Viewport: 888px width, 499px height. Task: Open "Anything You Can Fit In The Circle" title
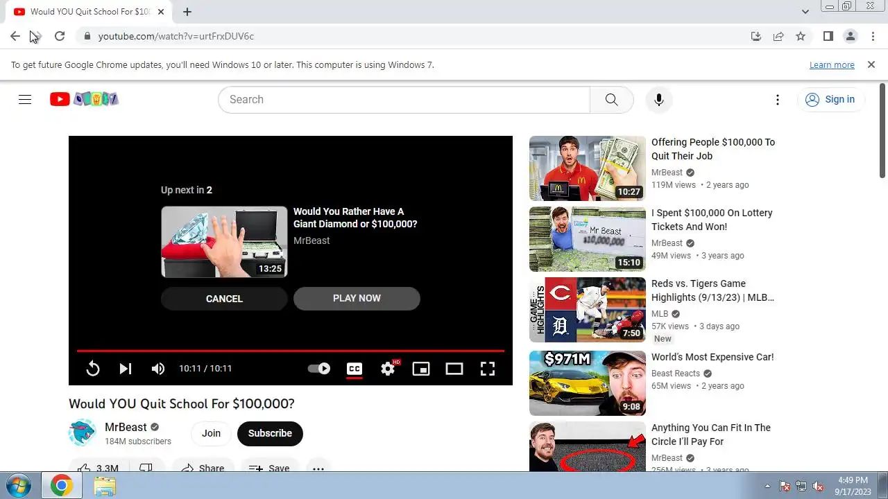click(x=711, y=435)
